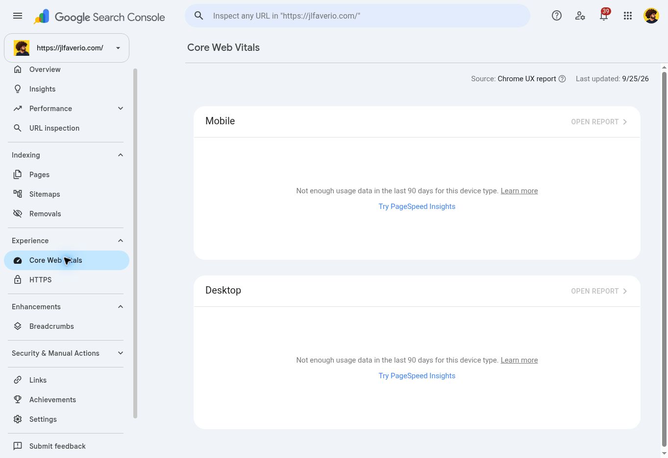The width and height of the screenshot is (668, 458).
Task: Open the Google apps grid
Action: (x=628, y=16)
